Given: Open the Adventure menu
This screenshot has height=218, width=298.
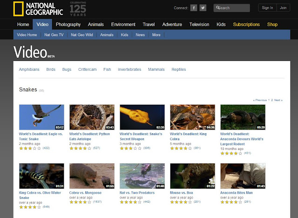Looking at the screenshot, I should (172, 24).
